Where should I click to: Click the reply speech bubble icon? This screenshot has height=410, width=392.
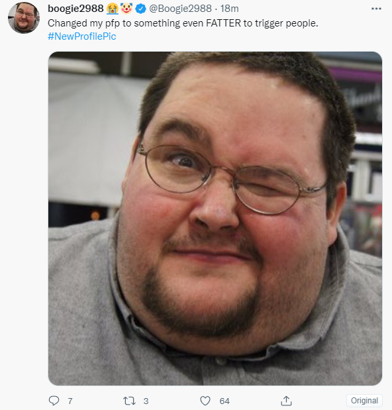tap(54, 401)
